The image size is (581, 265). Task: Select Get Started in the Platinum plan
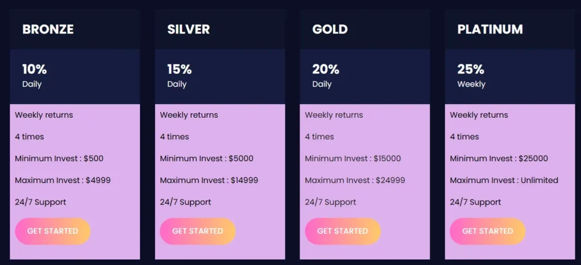[487, 231]
